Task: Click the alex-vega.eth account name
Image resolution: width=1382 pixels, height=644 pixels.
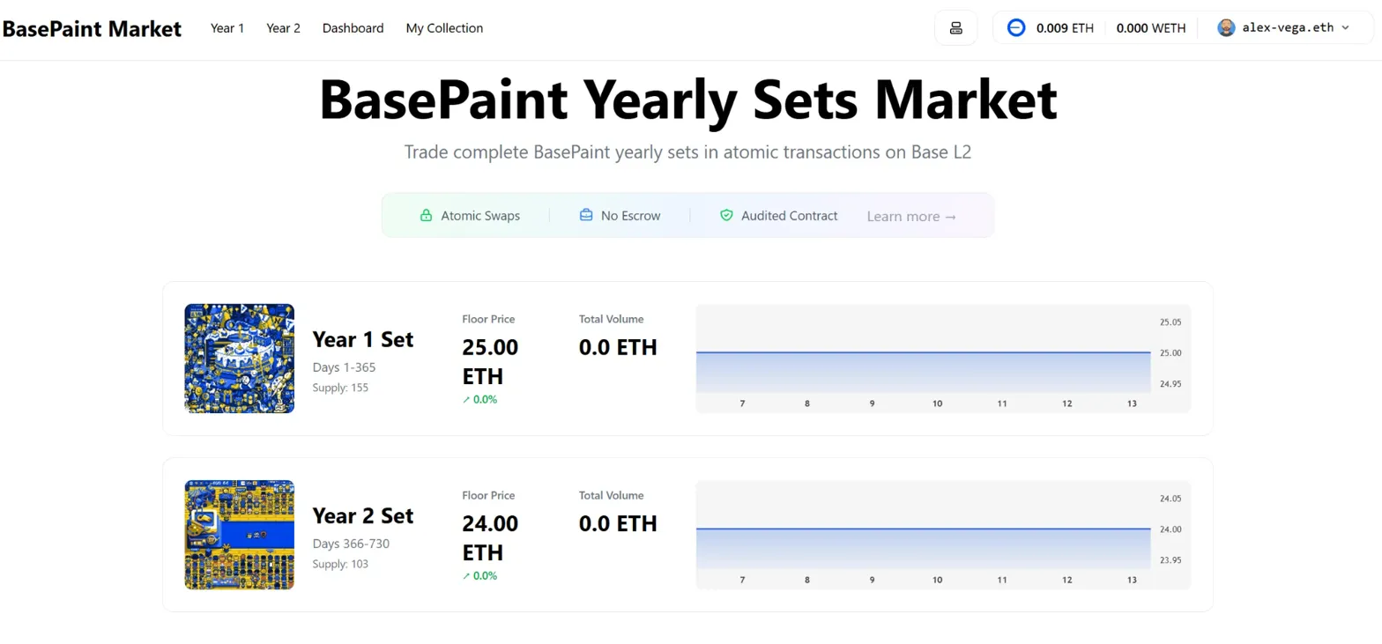Action: pos(1288,28)
